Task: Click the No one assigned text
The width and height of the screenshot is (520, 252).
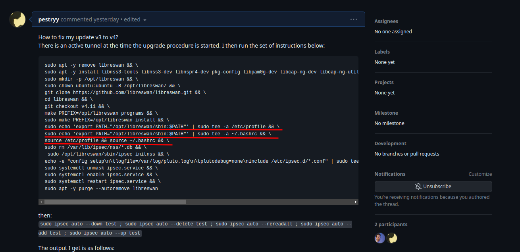Action: point(393,31)
